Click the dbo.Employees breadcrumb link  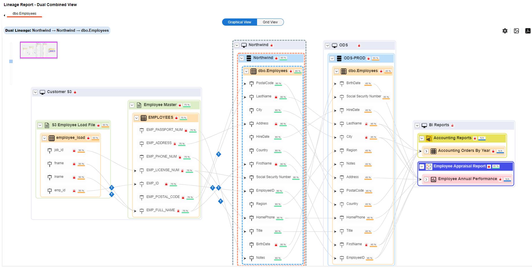pyautogui.click(x=24, y=13)
